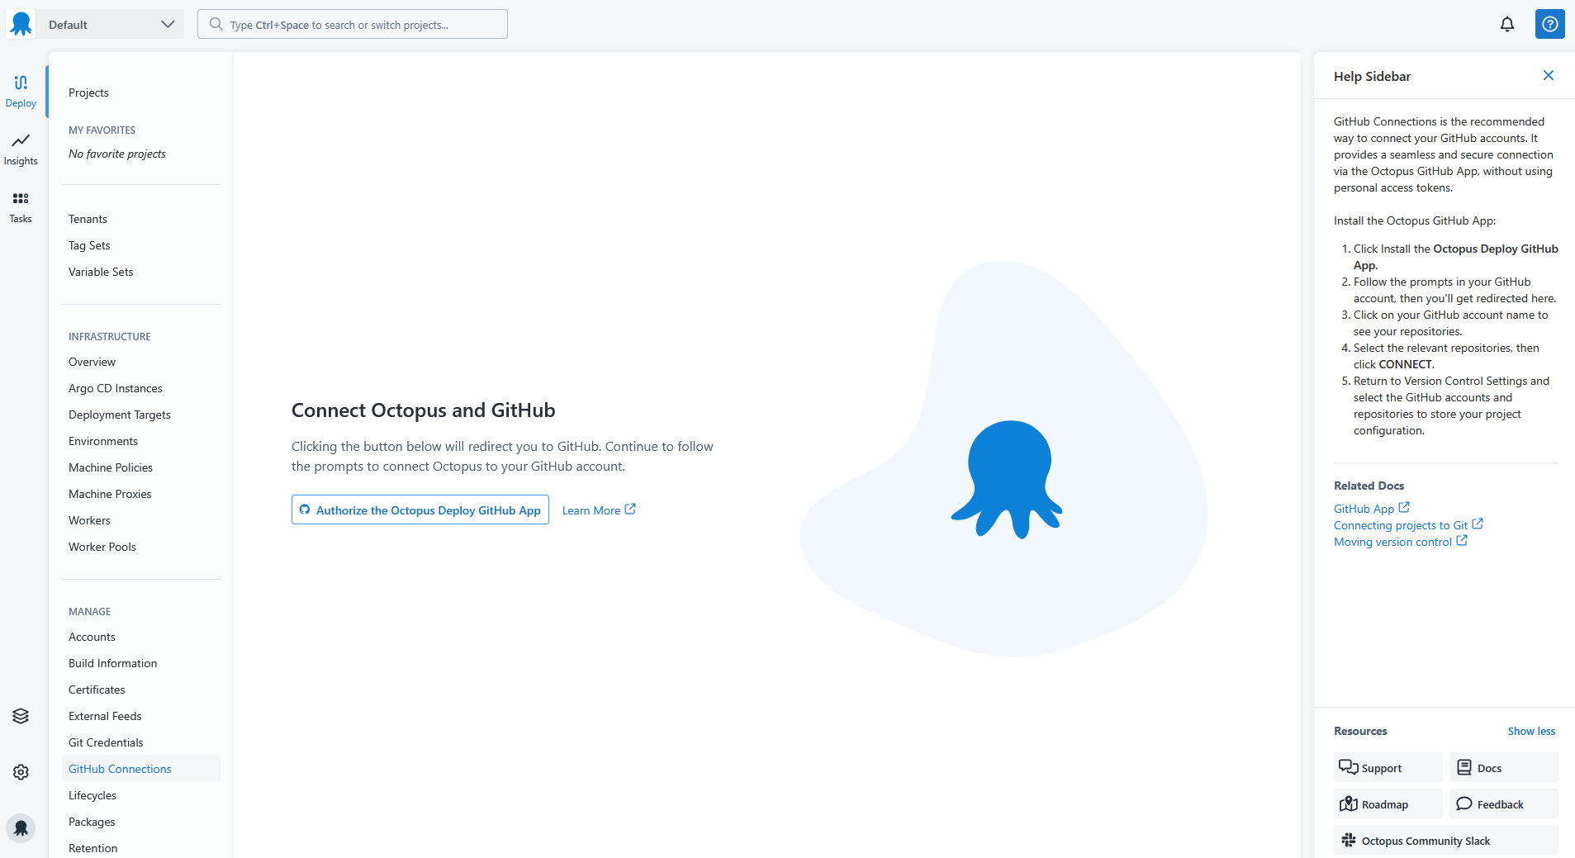1575x858 pixels.
Task: Go to Lifecycles
Action: 93,795
